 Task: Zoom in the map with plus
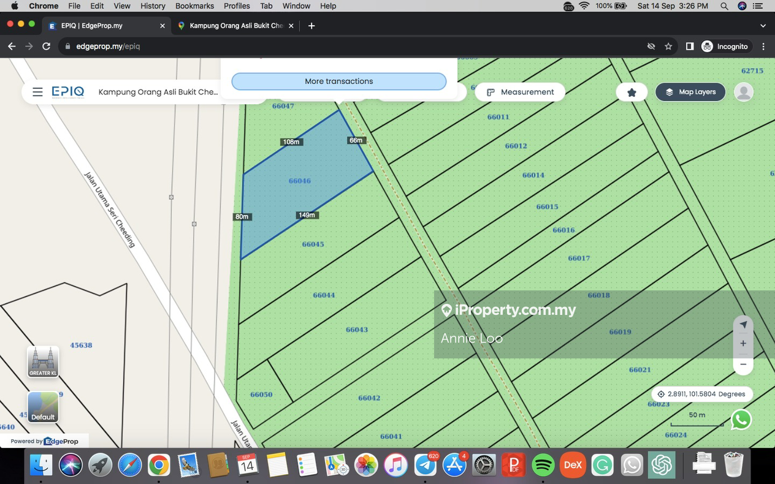pyautogui.click(x=743, y=344)
